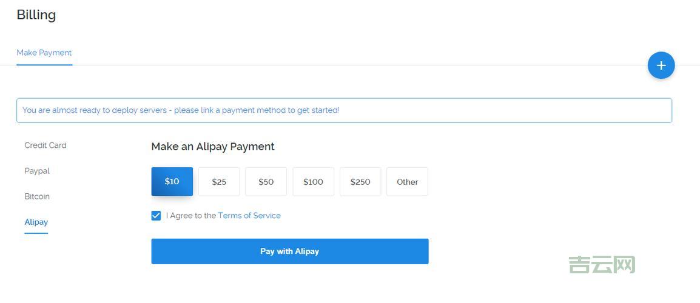Open the Make Payment tab
Image resolution: width=700 pixels, height=303 pixels.
pos(44,53)
